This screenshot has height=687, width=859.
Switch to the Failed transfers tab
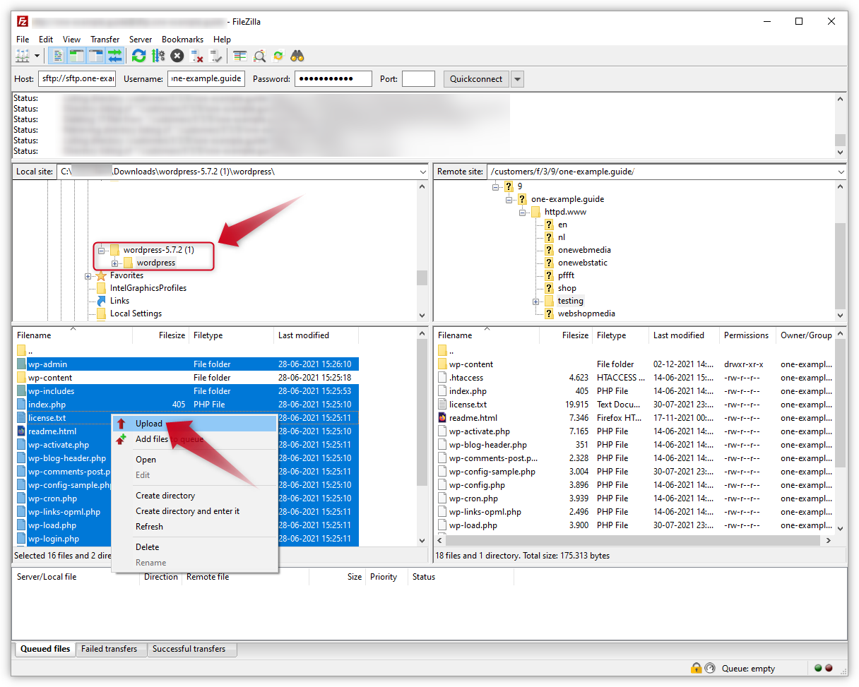111,649
